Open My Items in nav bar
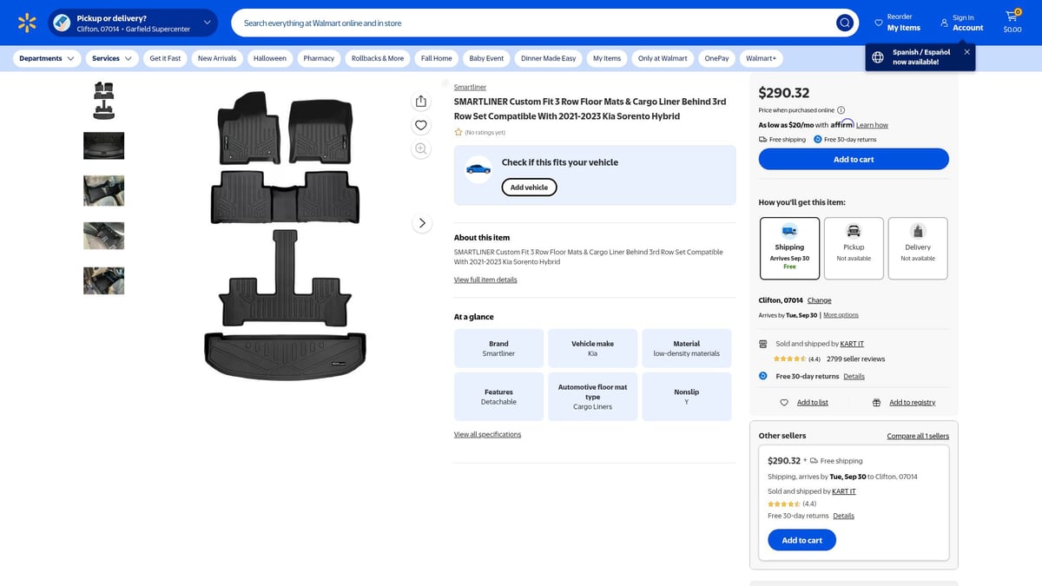This screenshot has height=586, width=1042. (x=607, y=58)
